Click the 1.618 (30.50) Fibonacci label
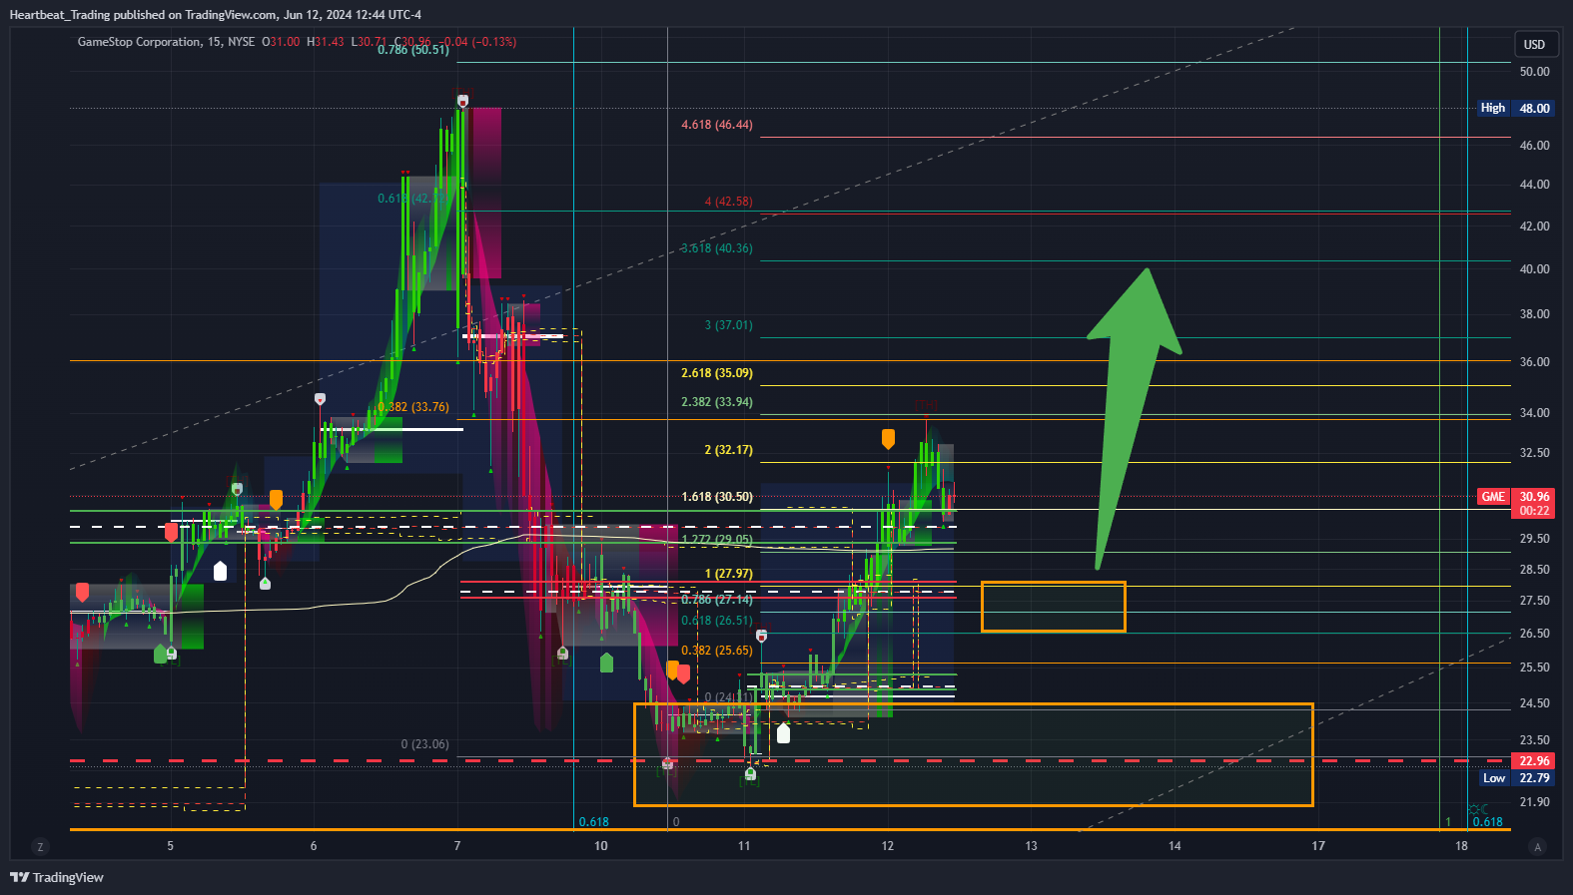The width and height of the screenshot is (1573, 895). pyautogui.click(x=717, y=497)
